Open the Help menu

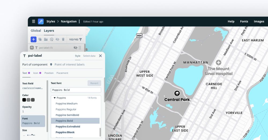point(231,21)
